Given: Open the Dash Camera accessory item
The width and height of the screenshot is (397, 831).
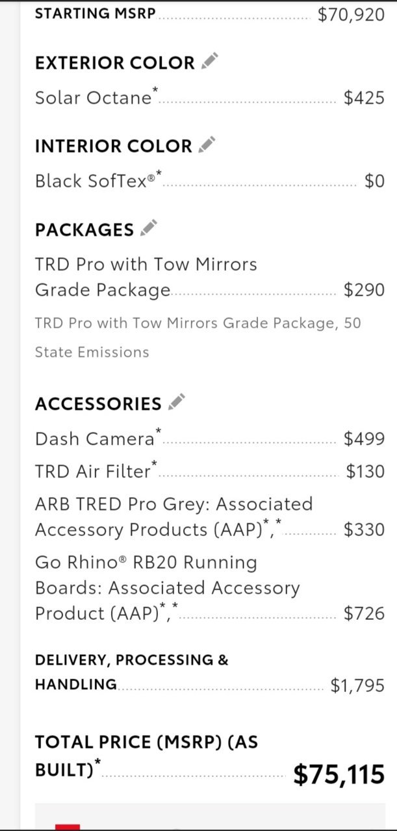Looking at the screenshot, I should pyautogui.click(x=209, y=439).
